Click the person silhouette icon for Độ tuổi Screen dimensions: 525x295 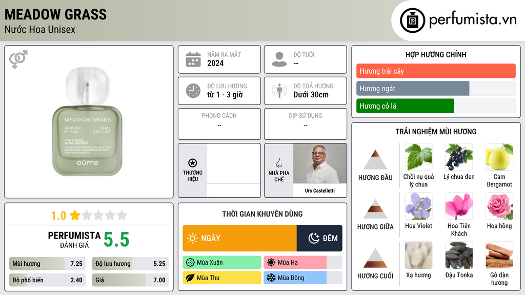279,59
